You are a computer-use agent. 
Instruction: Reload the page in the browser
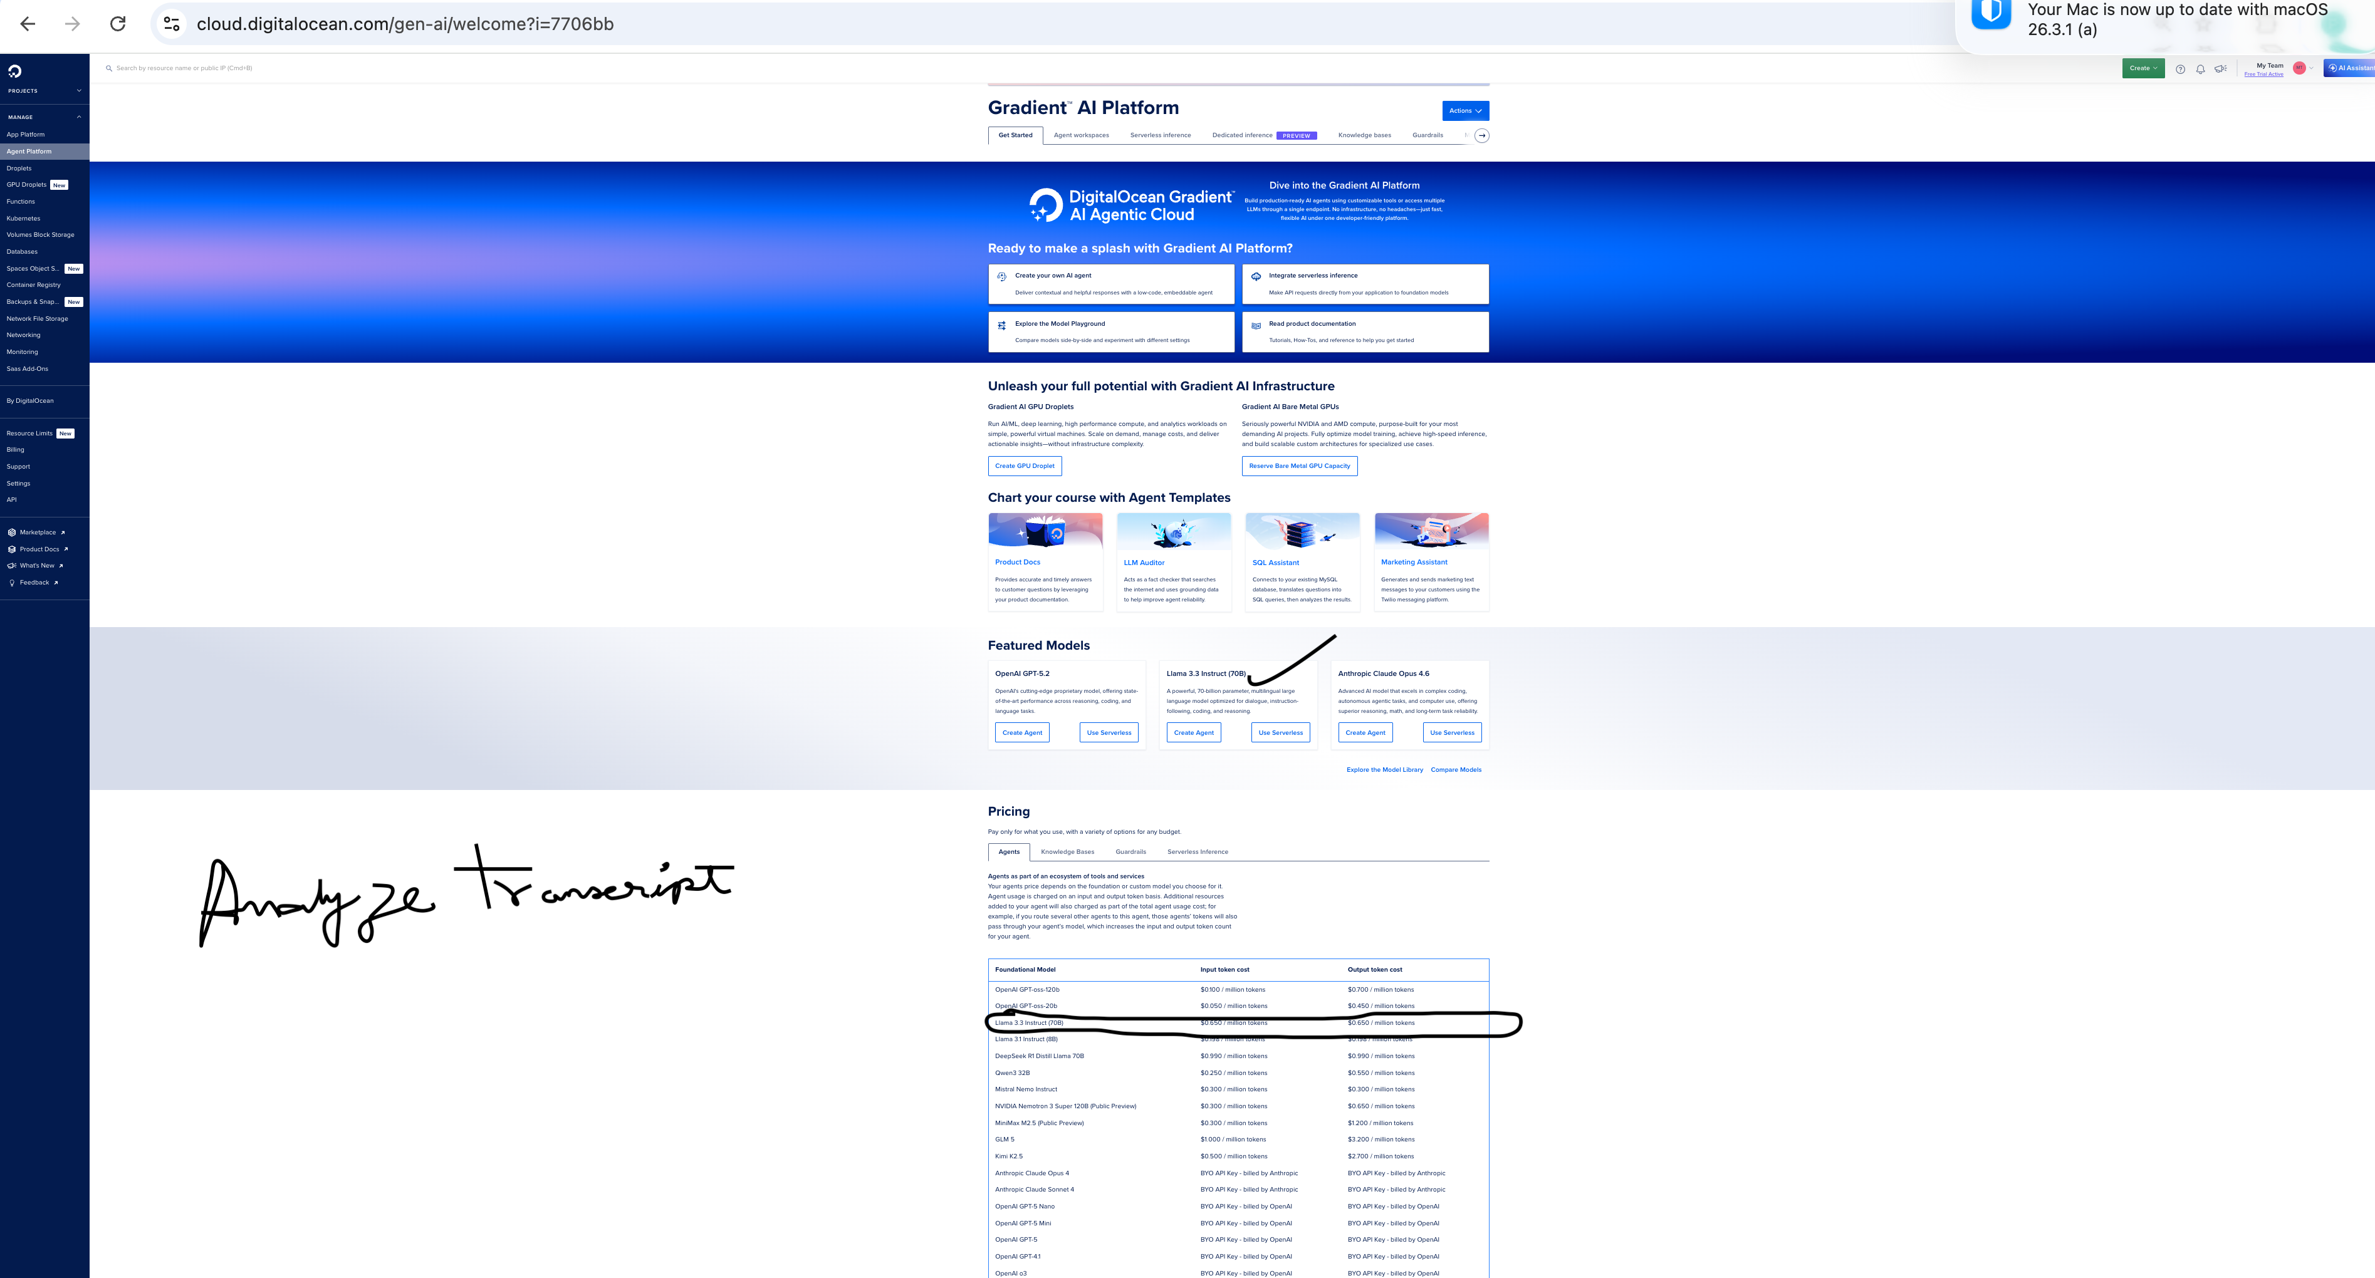point(118,24)
